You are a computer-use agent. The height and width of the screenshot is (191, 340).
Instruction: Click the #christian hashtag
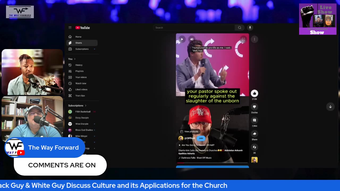point(229,150)
